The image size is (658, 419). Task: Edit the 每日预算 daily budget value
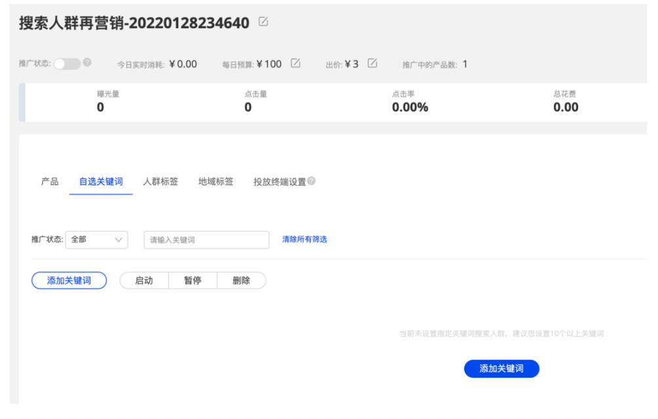pos(296,64)
